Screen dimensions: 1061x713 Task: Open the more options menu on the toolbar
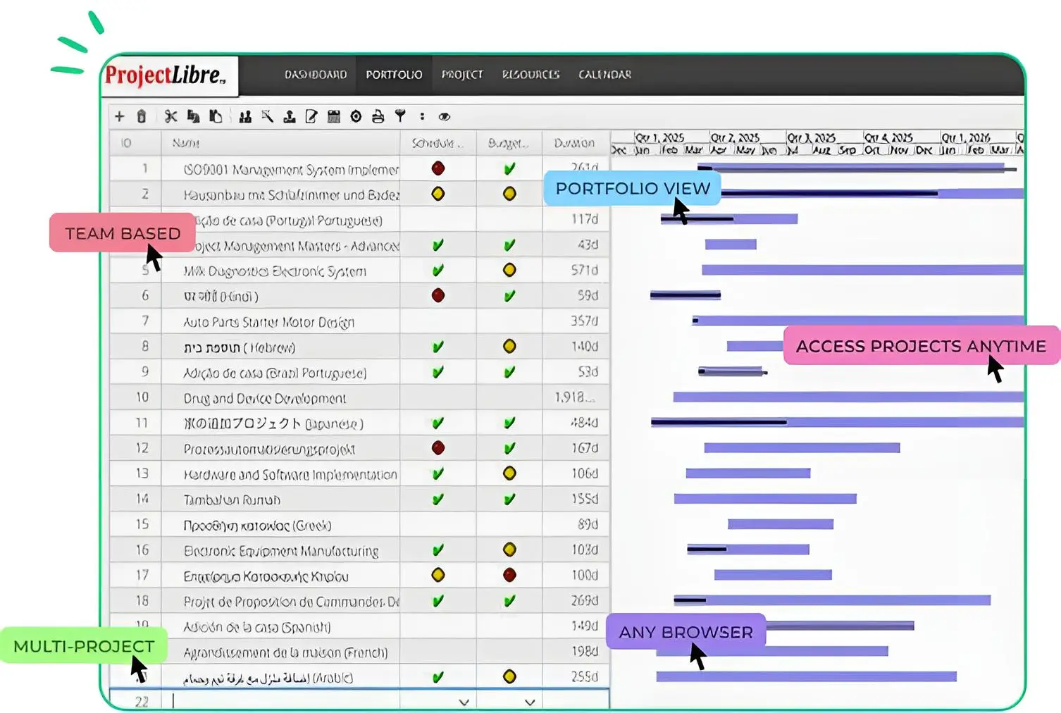click(422, 116)
